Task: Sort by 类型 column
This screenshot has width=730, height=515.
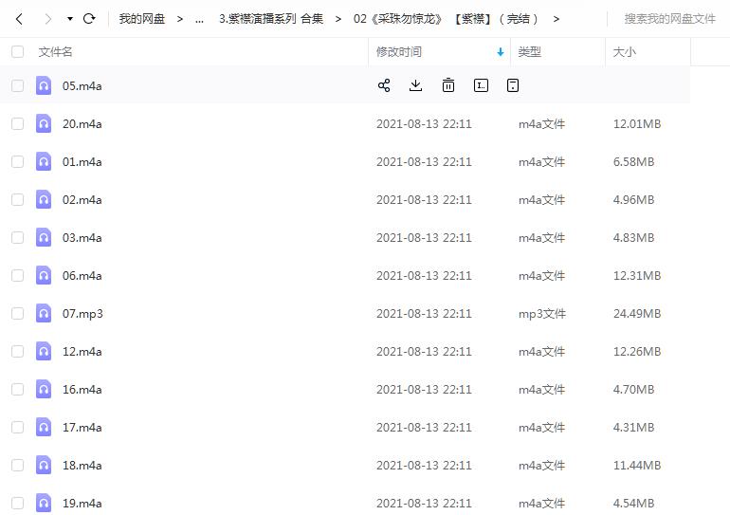Action: coord(529,51)
